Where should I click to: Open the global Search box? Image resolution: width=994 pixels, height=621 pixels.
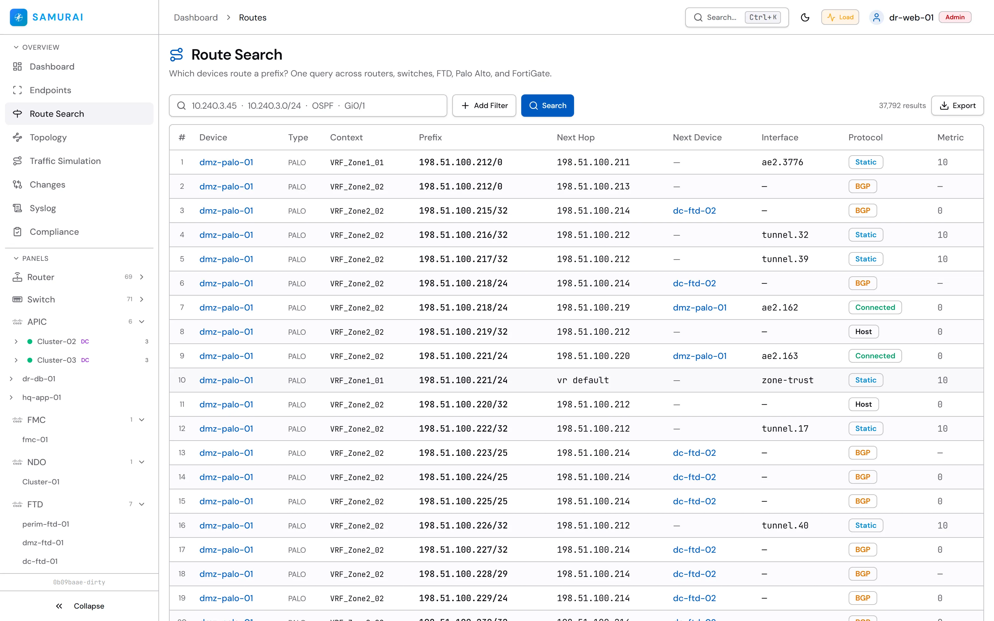[x=736, y=17]
